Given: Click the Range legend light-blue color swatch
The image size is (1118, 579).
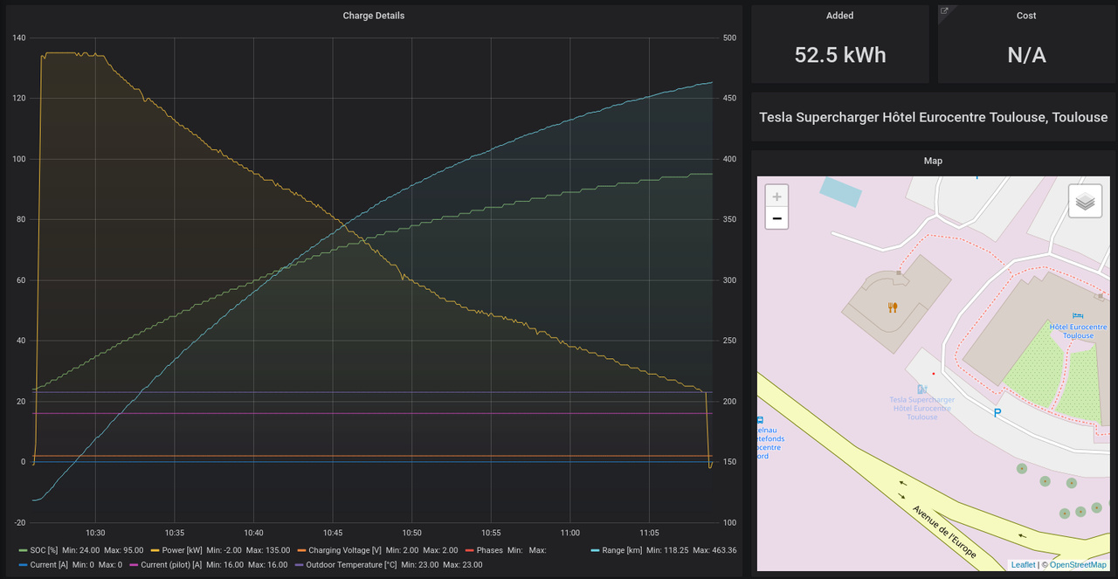Looking at the screenshot, I should (596, 551).
